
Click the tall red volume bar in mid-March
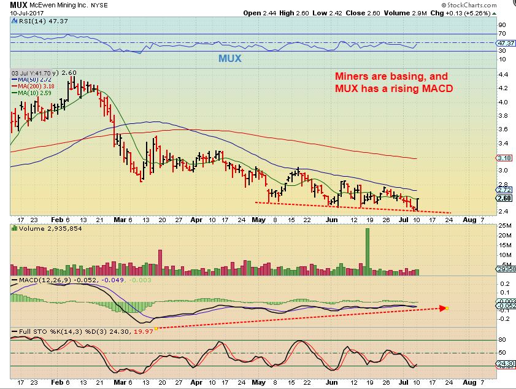pos(160,263)
